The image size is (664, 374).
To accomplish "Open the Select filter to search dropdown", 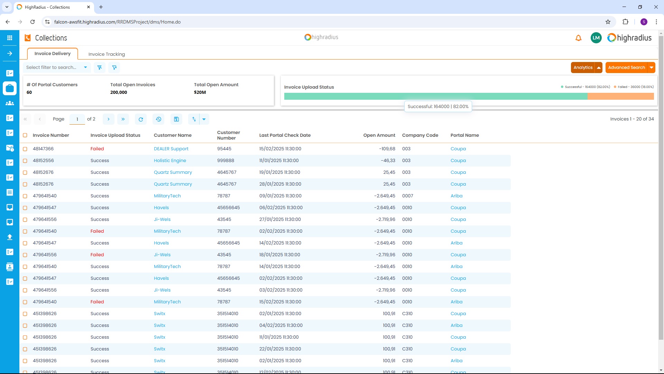I will (x=57, y=67).
